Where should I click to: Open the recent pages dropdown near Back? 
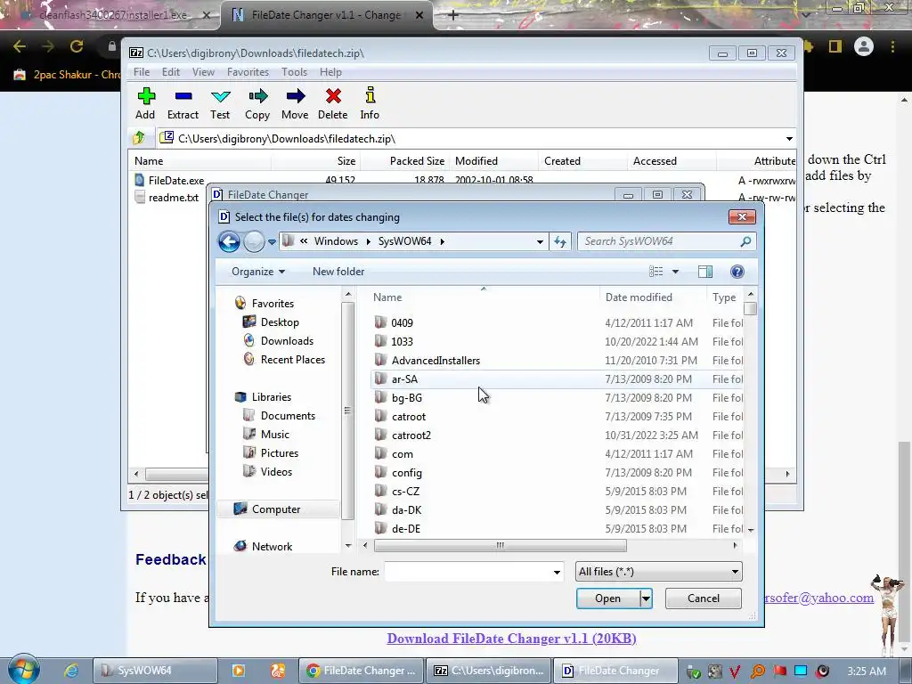pyautogui.click(x=272, y=242)
